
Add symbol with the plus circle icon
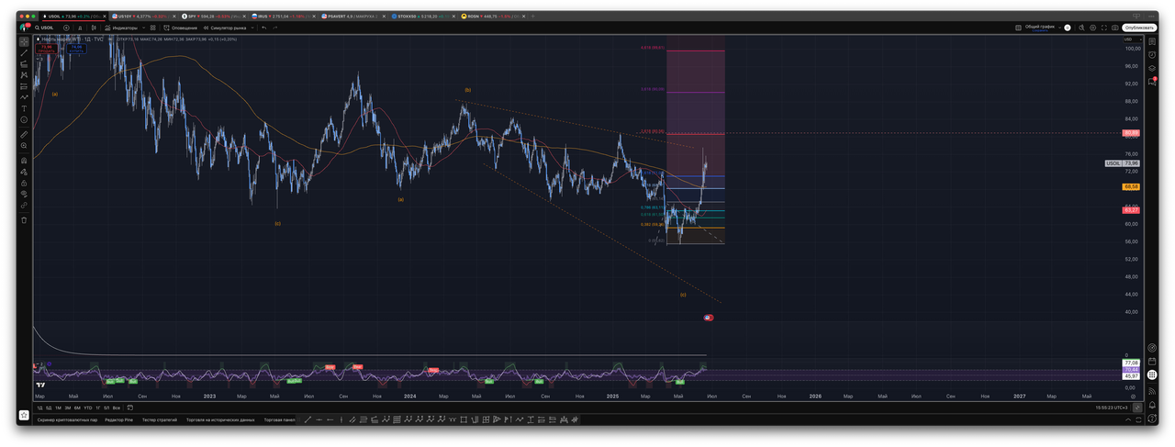[x=66, y=28]
